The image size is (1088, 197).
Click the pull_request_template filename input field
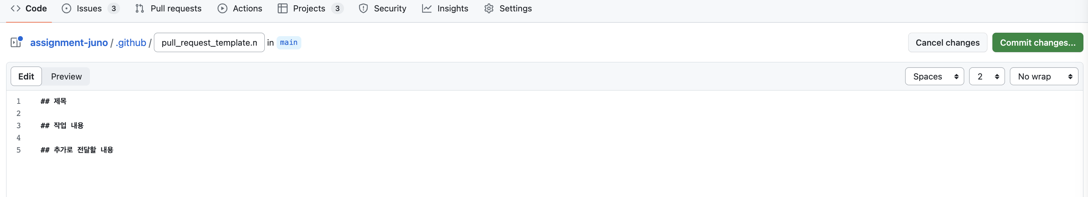(x=209, y=43)
